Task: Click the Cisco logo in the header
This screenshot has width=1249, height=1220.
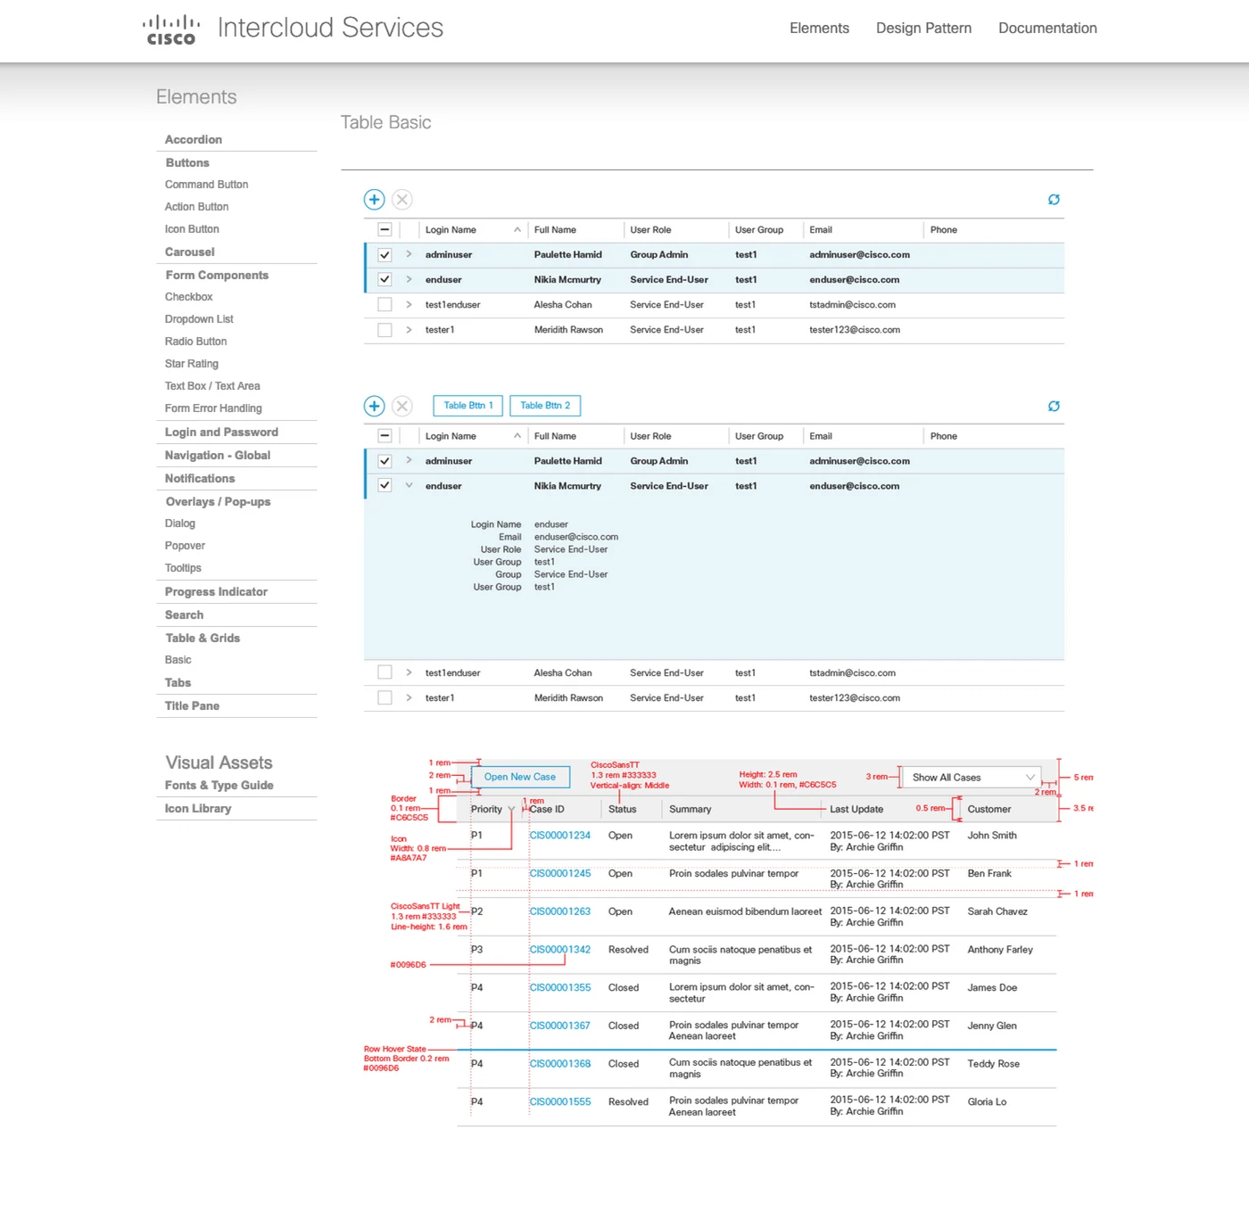Action: pyautogui.click(x=170, y=29)
